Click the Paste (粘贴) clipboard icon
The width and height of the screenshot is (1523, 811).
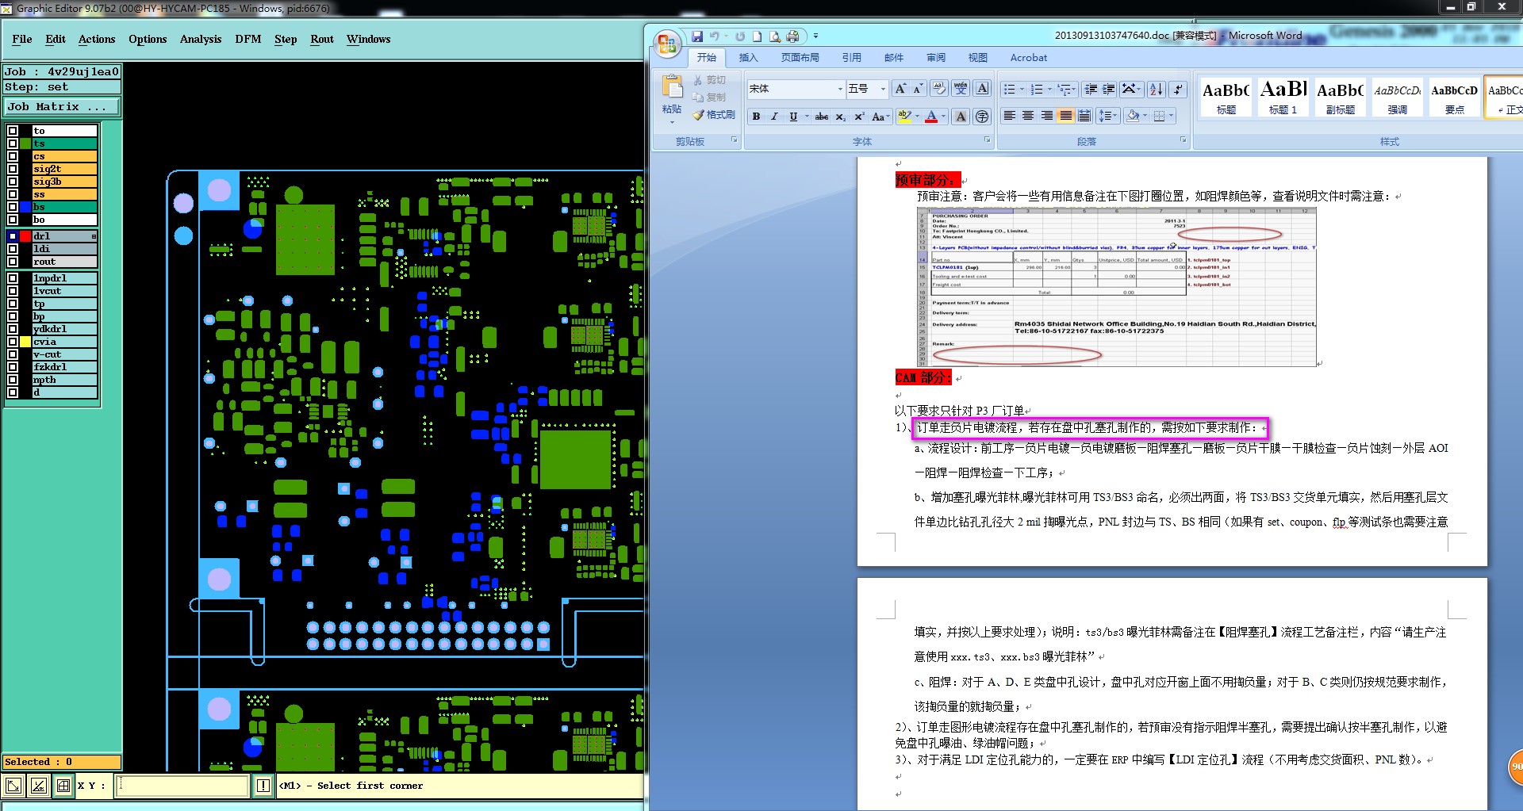point(672,87)
